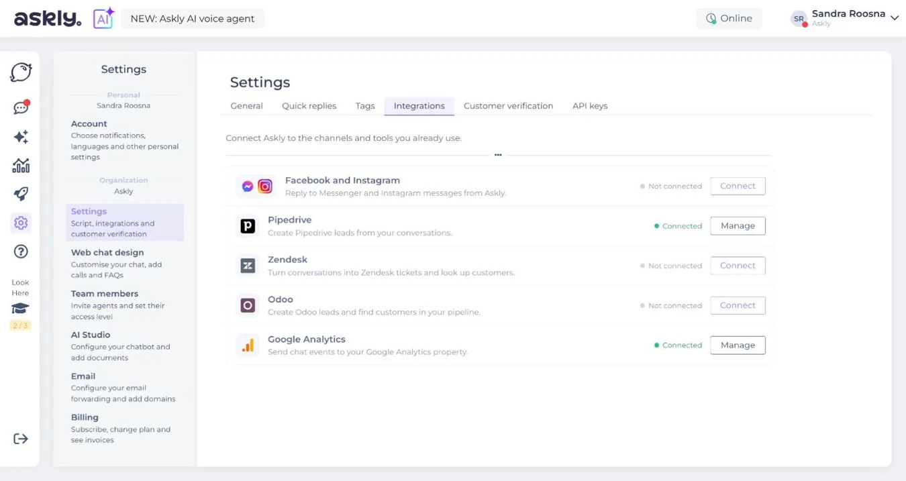The image size is (906, 481).
Task: Click the Zendesk logo icon
Action: click(248, 266)
